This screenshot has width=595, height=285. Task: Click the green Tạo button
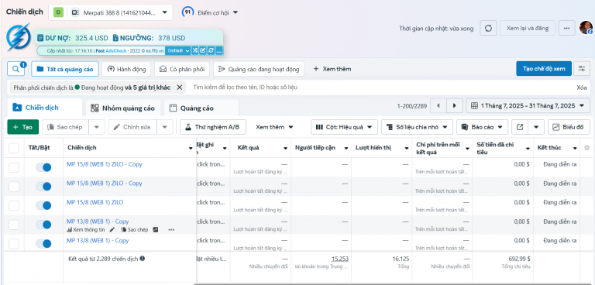point(22,127)
